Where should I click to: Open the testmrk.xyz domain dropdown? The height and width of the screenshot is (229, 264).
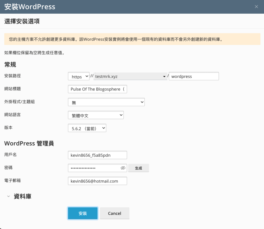130,76
